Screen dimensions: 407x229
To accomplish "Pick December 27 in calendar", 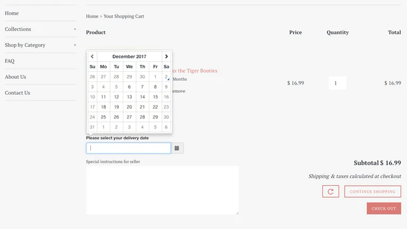I will point(129,117).
